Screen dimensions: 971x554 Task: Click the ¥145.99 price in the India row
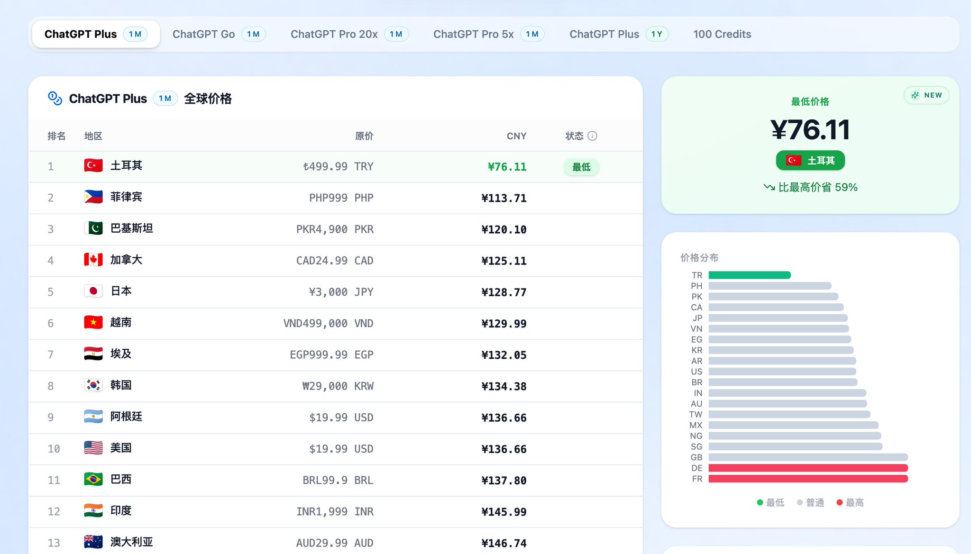click(504, 512)
